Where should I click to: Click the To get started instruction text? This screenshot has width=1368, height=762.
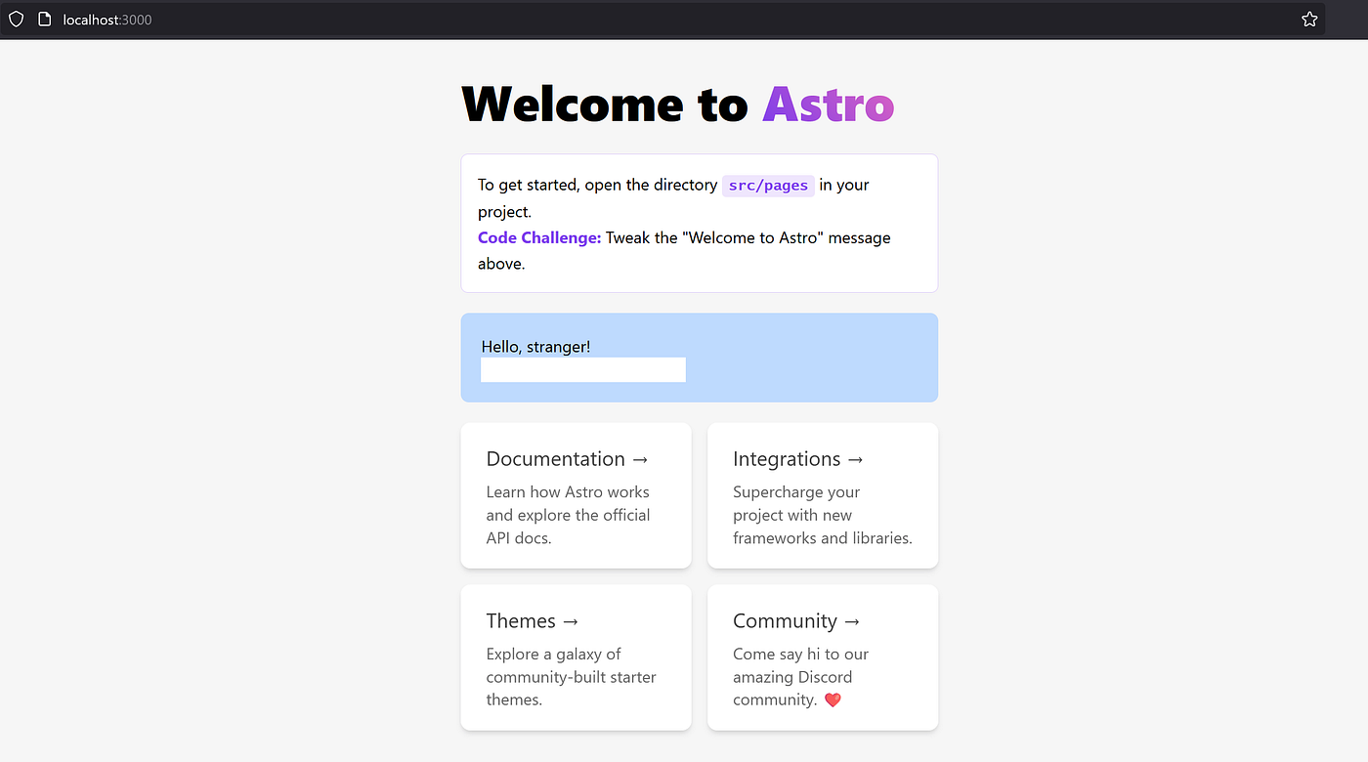[x=673, y=197]
